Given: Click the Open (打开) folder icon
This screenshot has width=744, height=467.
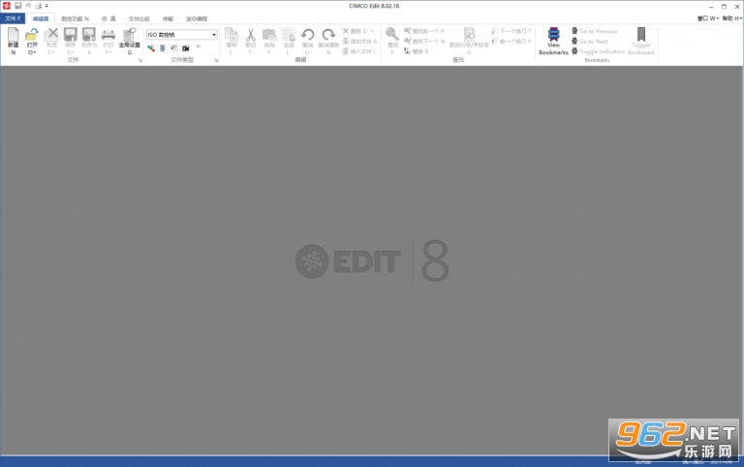Looking at the screenshot, I should (32, 35).
